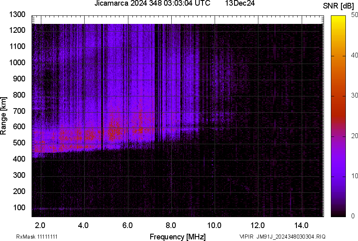Screen dimensions: 358x241
Task: Click the plot title 'Jicamarca 2024 348 03:03:04 UTC'
Action: [152, 4]
